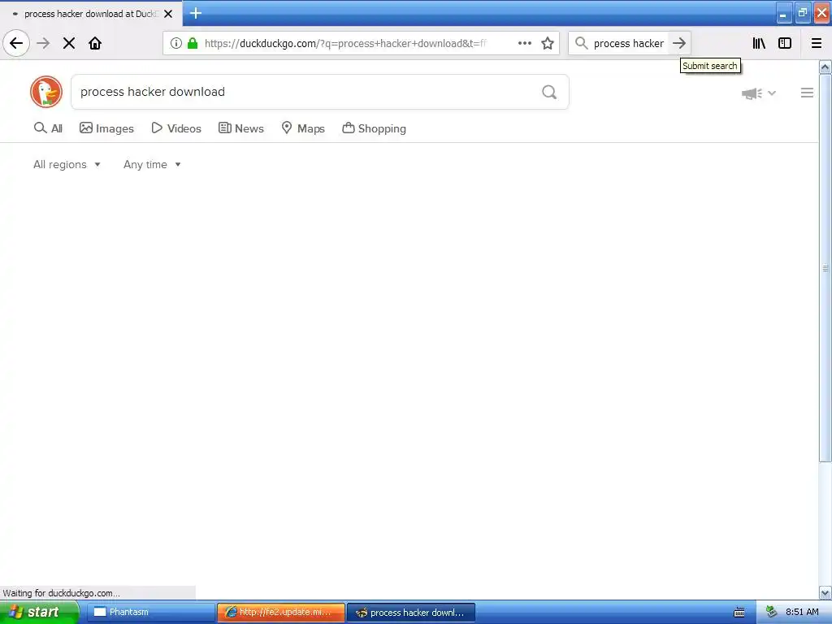
Task: Close the process hacker download tab
Action: 168,14
